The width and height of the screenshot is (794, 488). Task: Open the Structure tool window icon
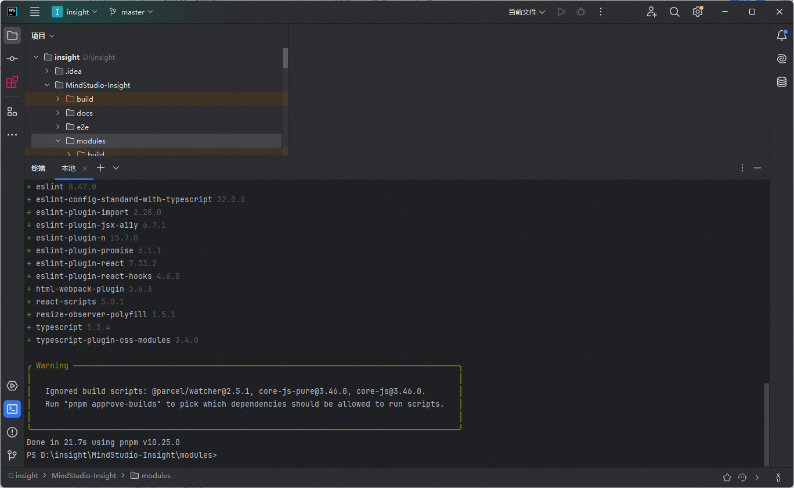(x=12, y=112)
